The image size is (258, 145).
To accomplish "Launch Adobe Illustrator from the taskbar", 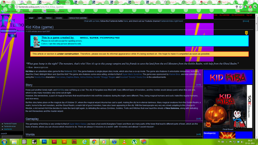I will 64,142.
